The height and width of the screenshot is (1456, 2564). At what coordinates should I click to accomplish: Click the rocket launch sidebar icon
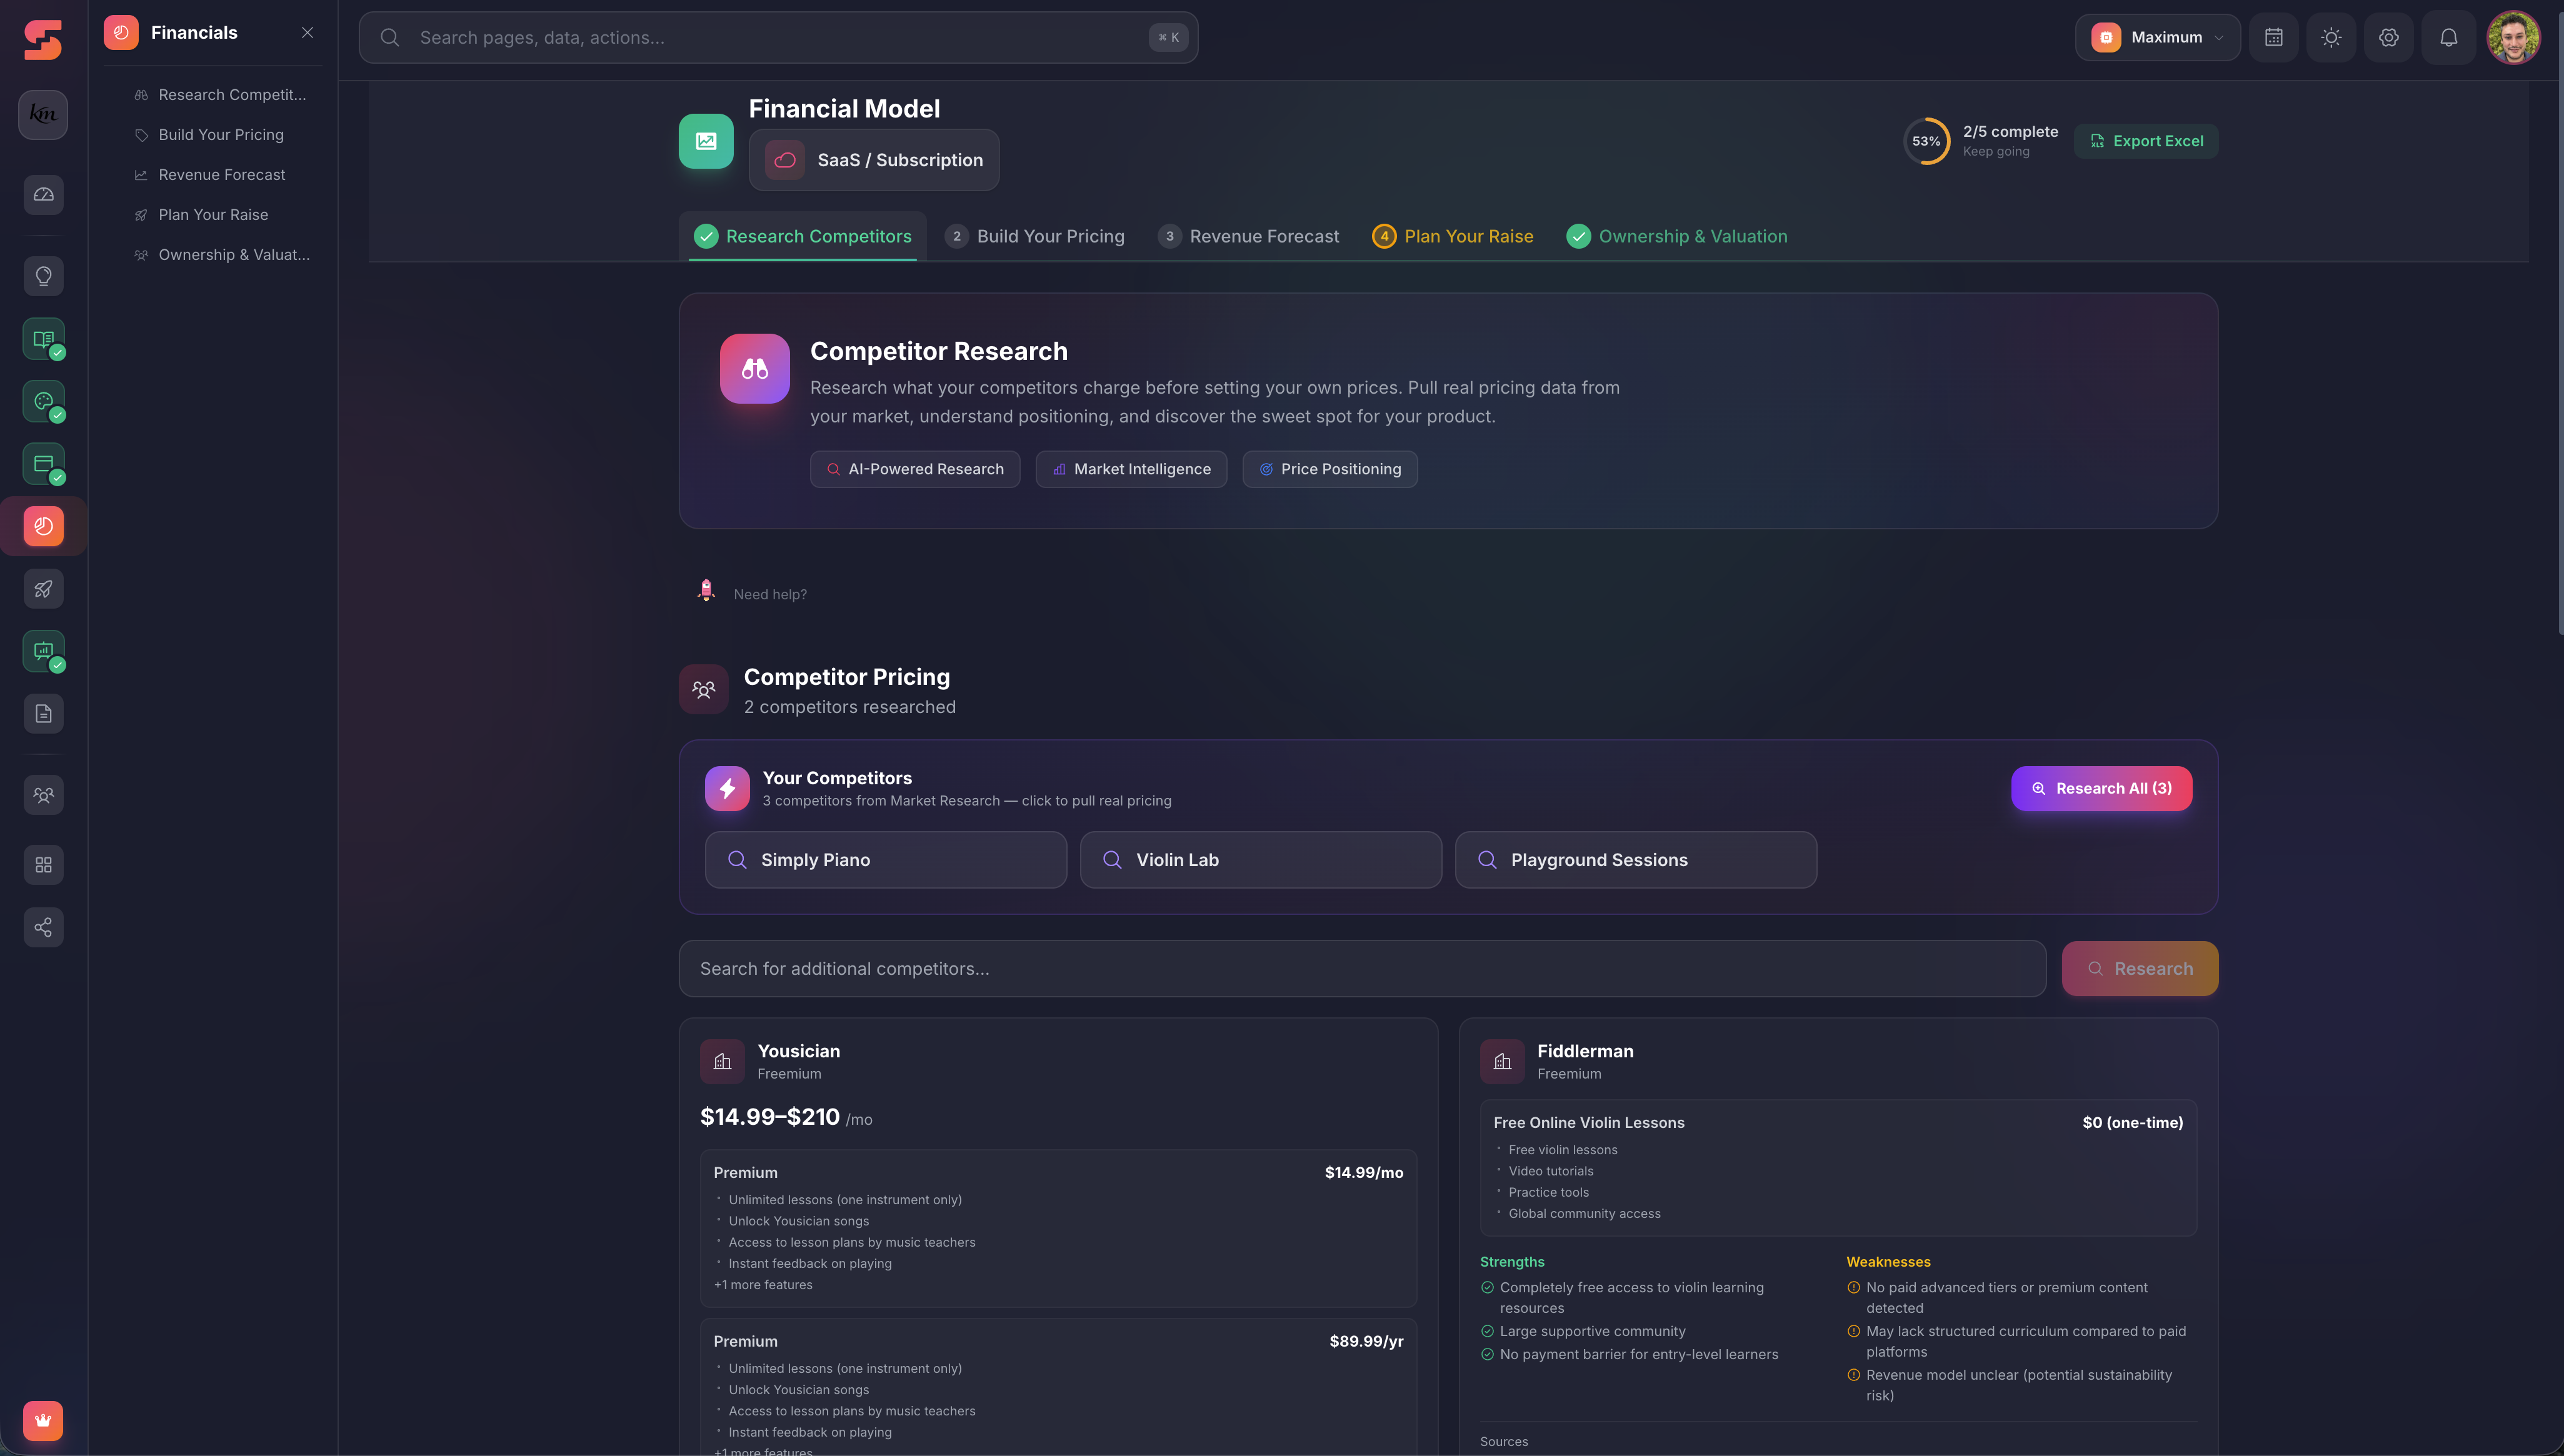(43, 589)
